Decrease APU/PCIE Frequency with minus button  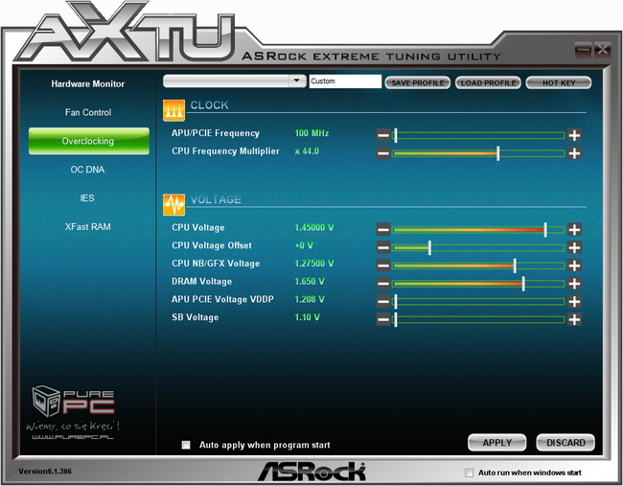coord(383,135)
